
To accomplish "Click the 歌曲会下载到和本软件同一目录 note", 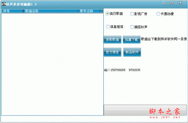I will click(164, 39).
